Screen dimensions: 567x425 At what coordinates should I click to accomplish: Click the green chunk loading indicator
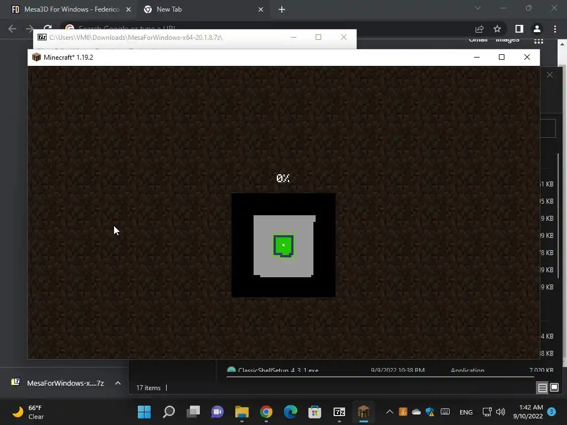tap(283, 246)
